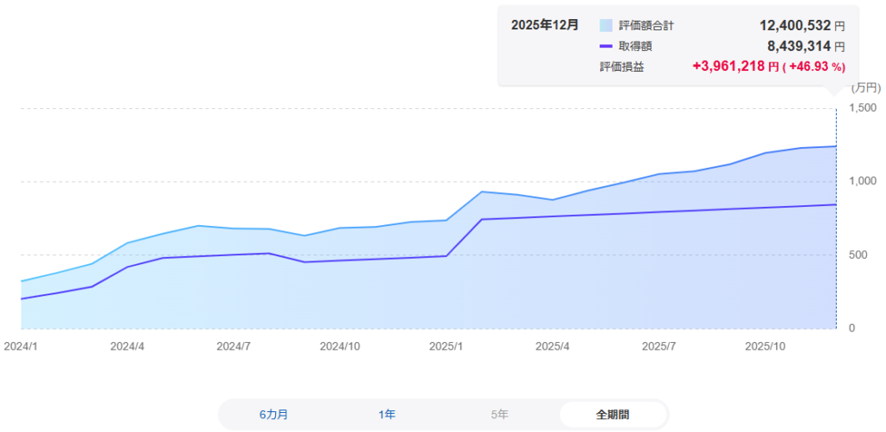886x432 pixels.
Task: Click the light blue 評価額合計 legend swatch
Action: pyautogui.click(x=606, y=26)
